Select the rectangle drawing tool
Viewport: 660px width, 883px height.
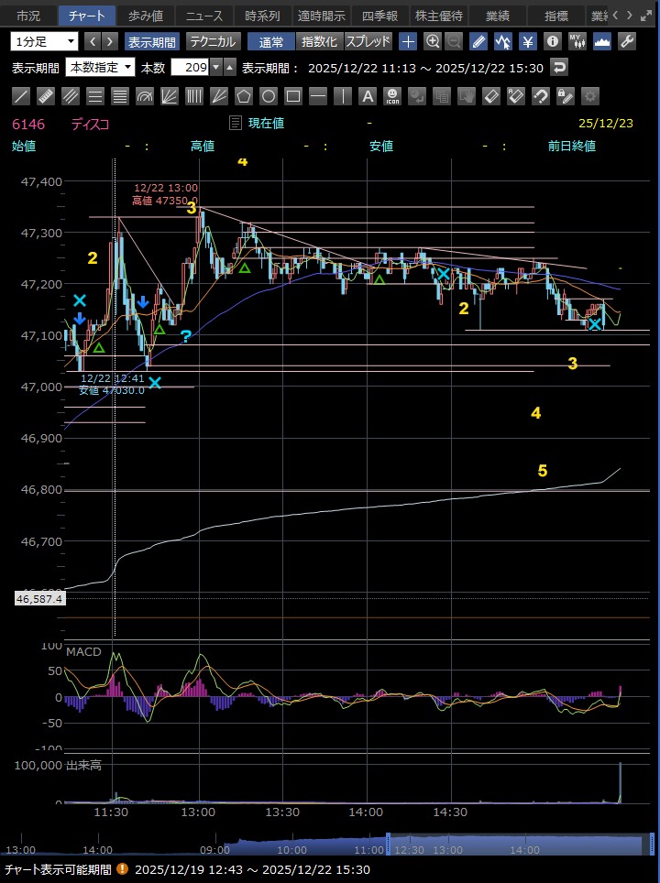[x=293, y=96]
